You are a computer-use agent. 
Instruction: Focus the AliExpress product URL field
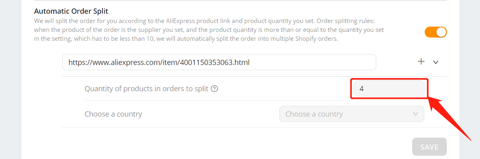pyautogui.click(x=219, y=63)
